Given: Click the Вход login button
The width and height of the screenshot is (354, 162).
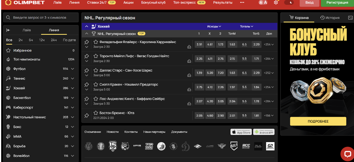Looking at the screenshot, I should click(x=309, y=3).
